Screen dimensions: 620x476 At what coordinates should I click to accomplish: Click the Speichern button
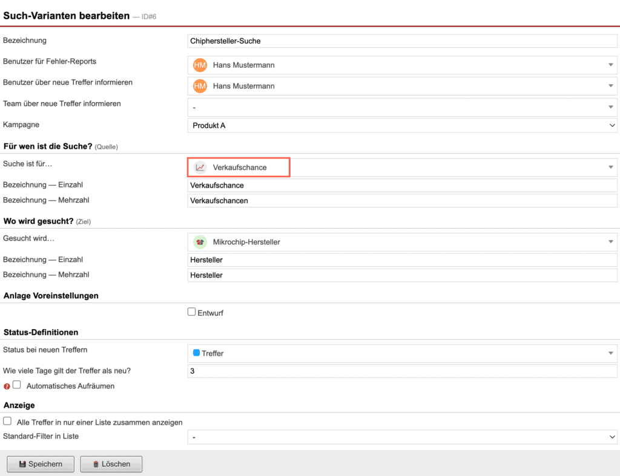pyautogui.click(x=40, y=464)
